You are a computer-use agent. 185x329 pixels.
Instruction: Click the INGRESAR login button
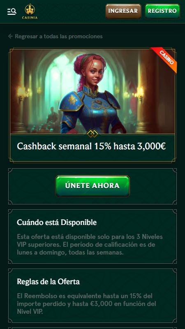click(123, 12)
